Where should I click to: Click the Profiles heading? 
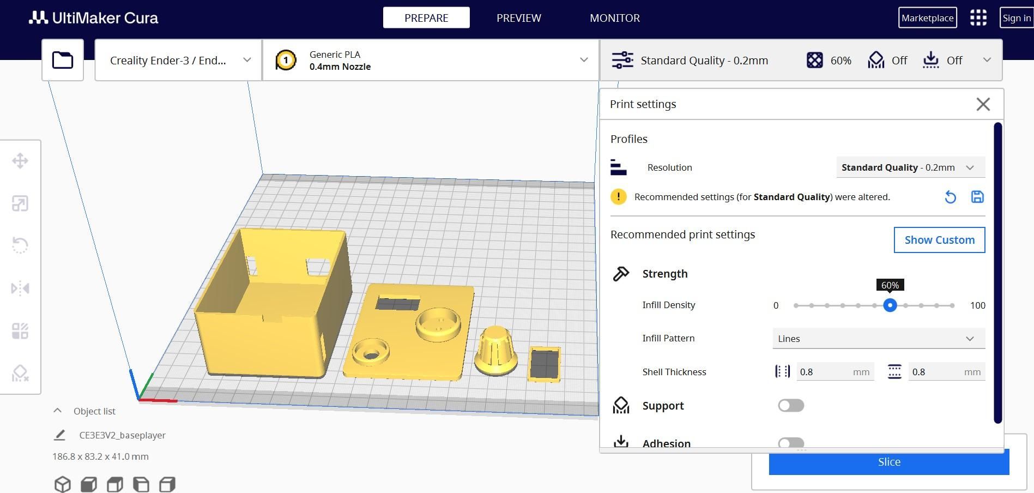point(629,139)
